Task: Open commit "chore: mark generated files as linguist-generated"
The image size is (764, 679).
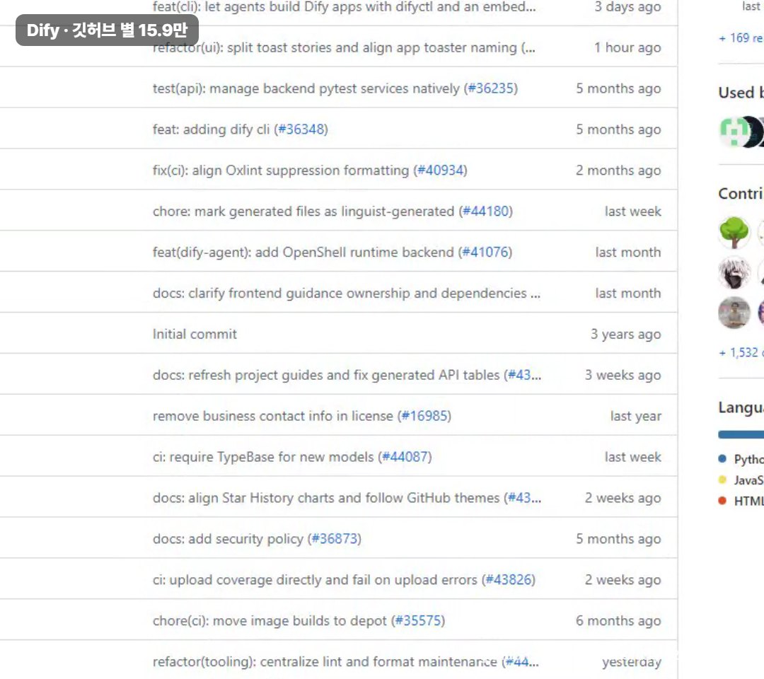Action: pos(303,211)
